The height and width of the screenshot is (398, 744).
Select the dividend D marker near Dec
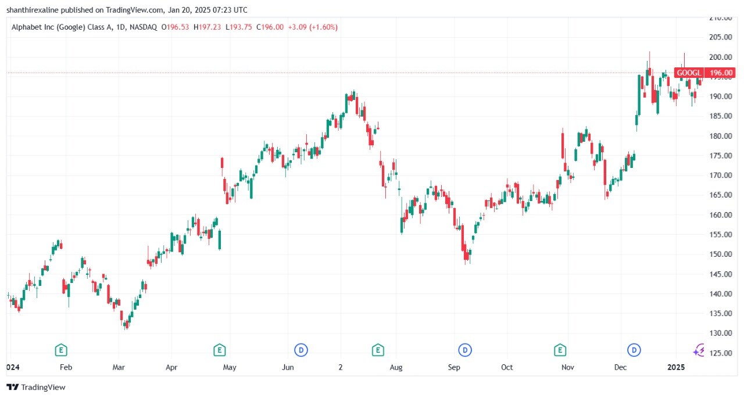point(634,350)
